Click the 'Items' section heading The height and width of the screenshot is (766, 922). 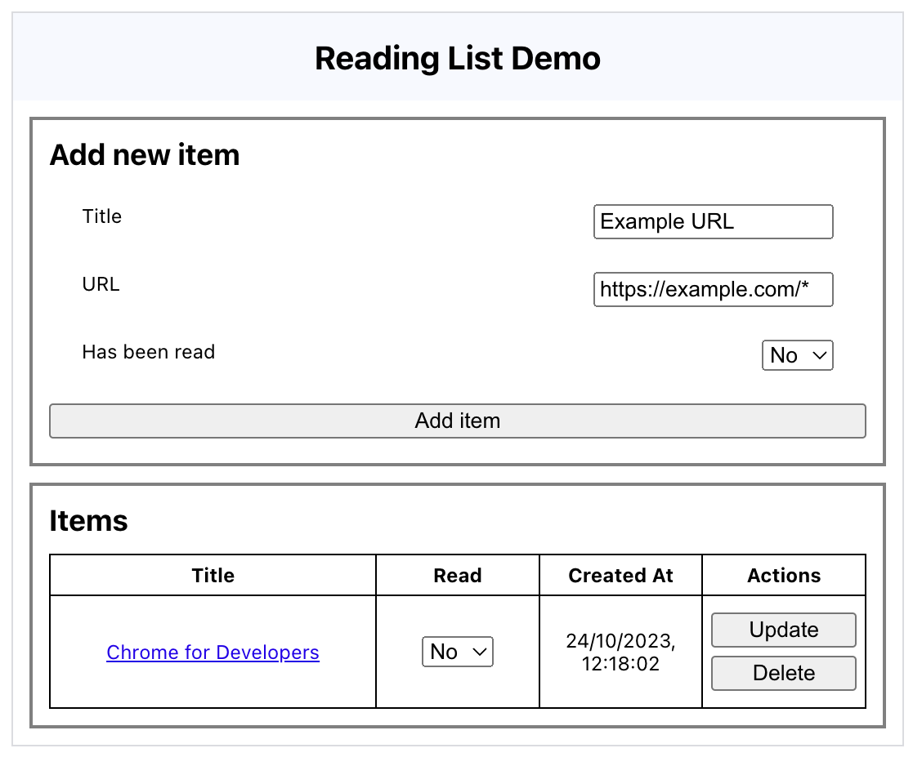(x=88, y=520)
